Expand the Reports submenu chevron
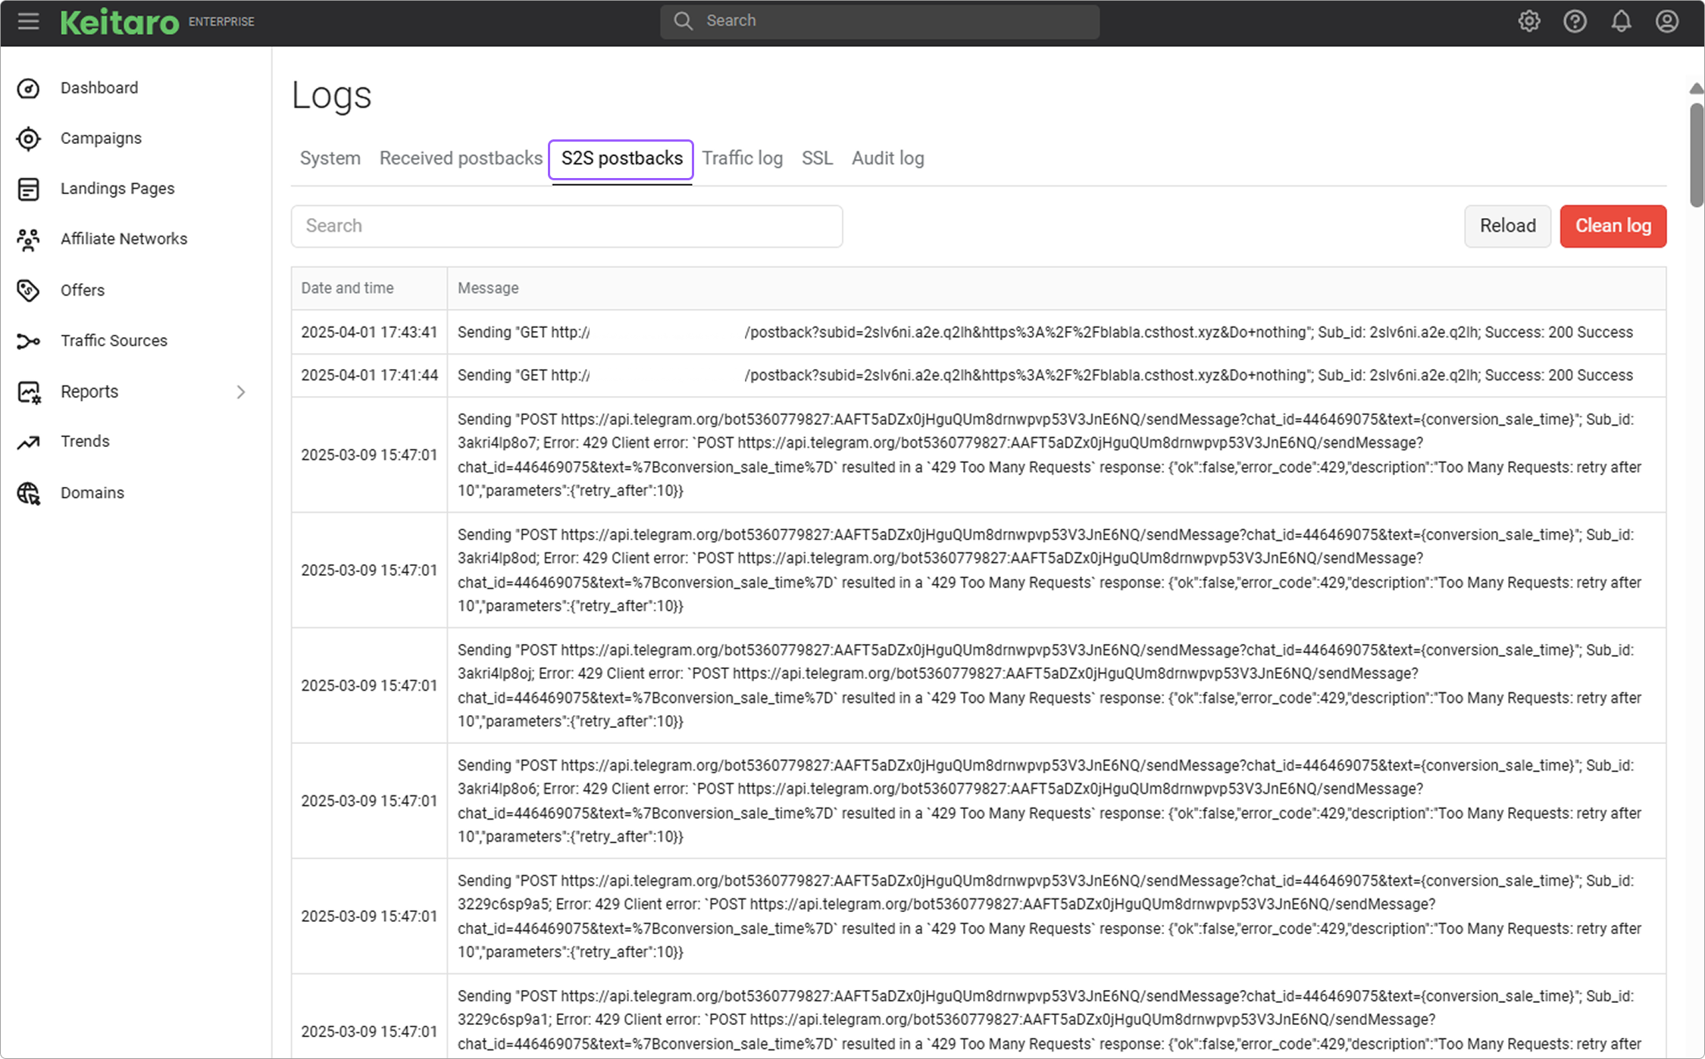Screen dimensions: 1705x1059 click(241, 392)
